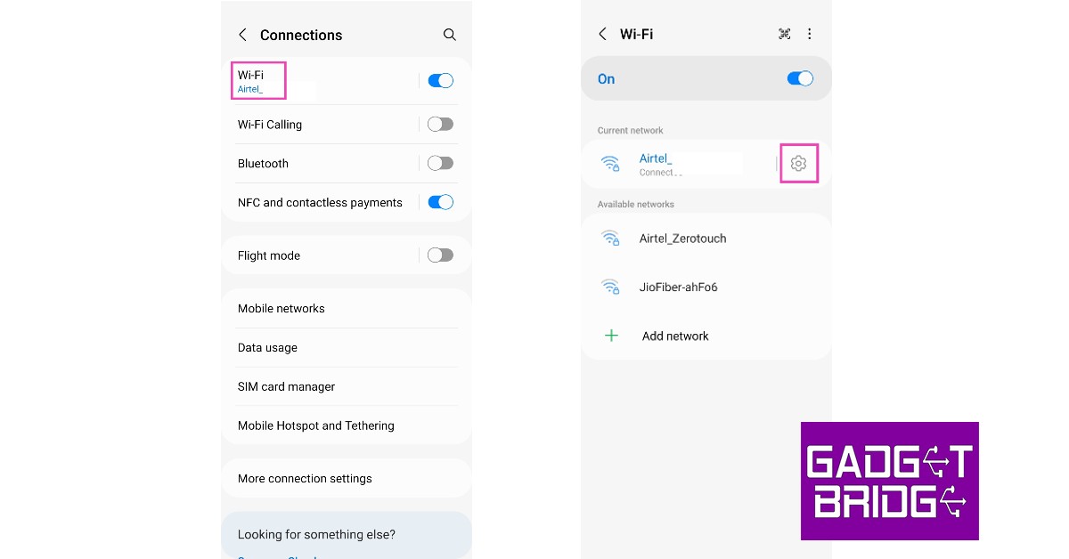Screen dimensions: 1069x559
Task: Open the Wi-Fi QR code scanner
Action: pyautogui.click(x=784, y=34)
